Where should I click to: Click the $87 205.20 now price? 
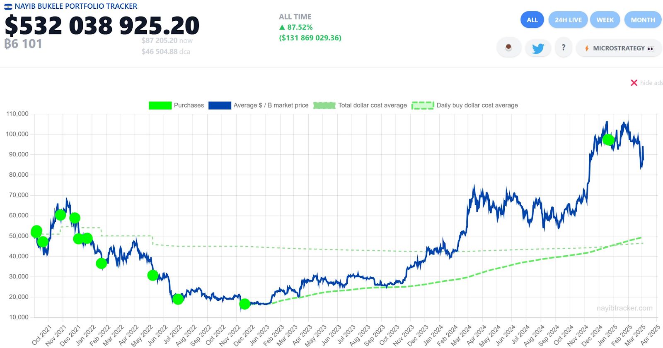click(x=167, y=41)
